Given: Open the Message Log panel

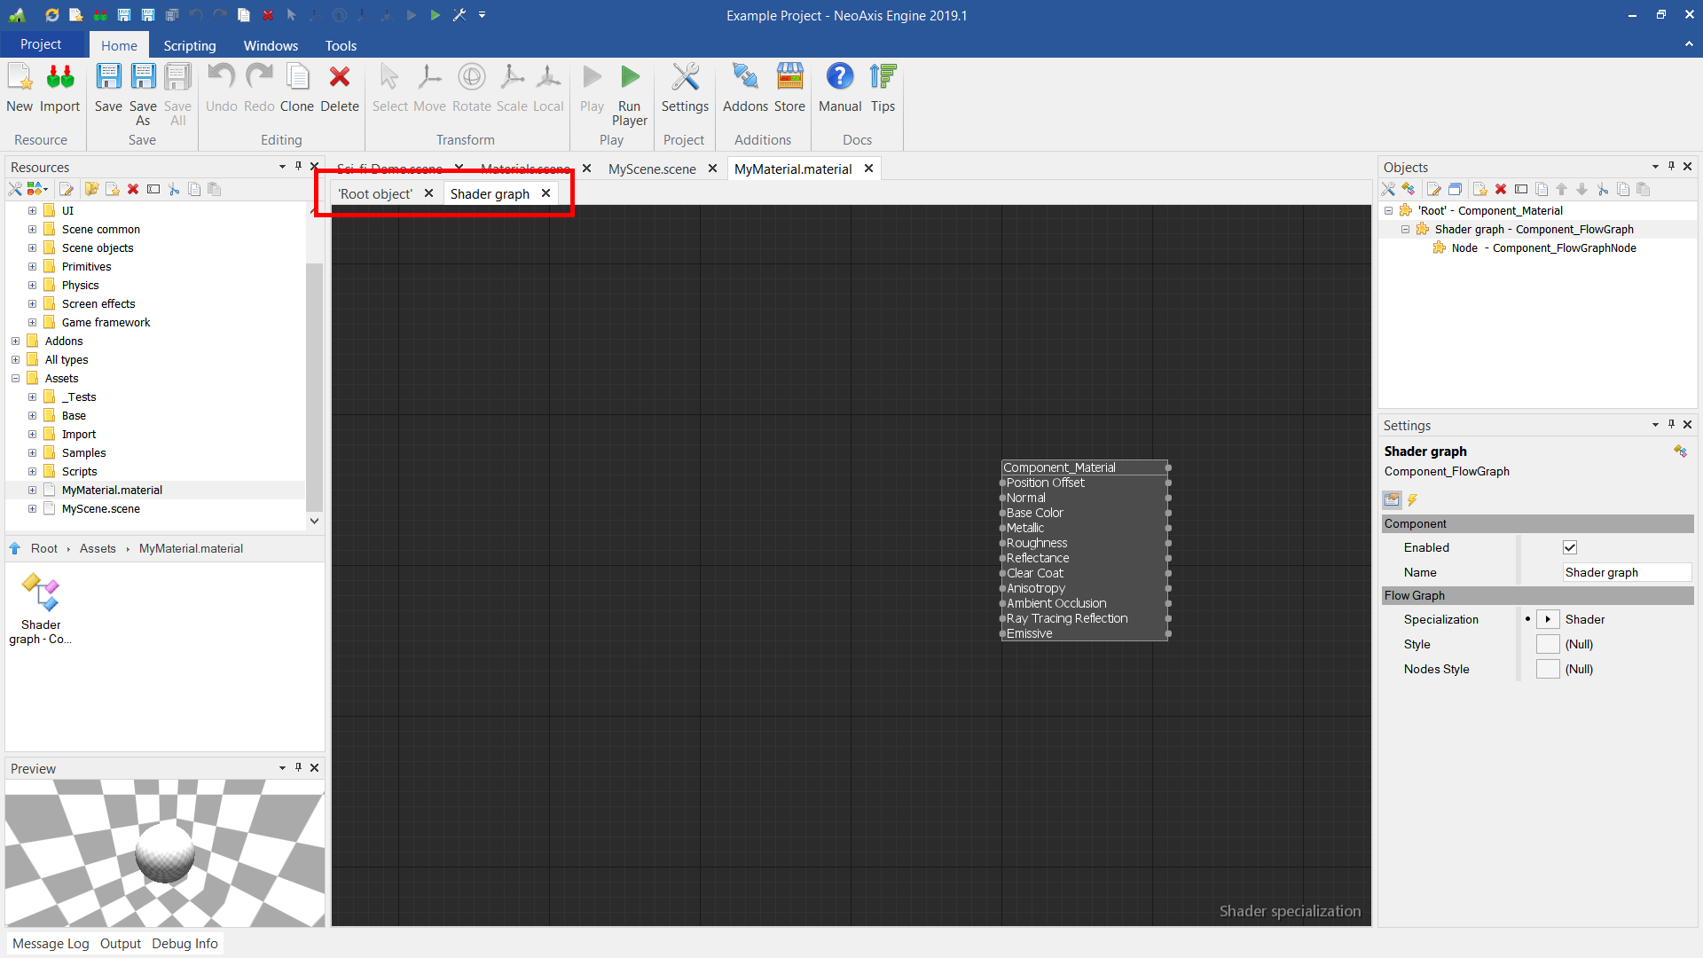Looking at the screenshot, I should pyautogui.click(x=51, y=943).
